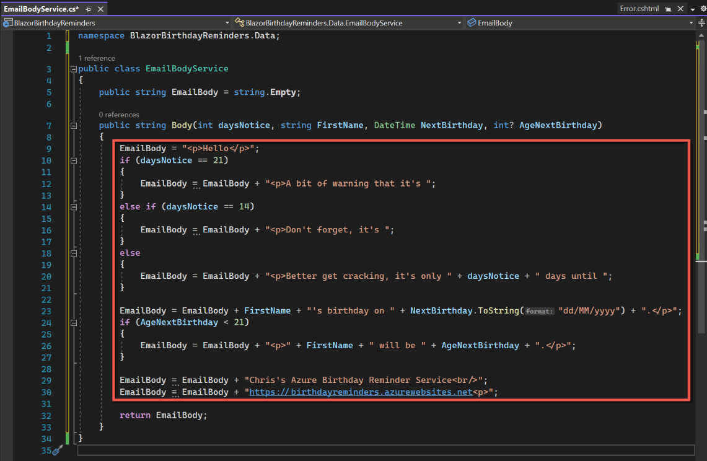The image size is (707, 461).
Task: Collapse the daysNotice == 21 if block
Action: click(74, 160)
